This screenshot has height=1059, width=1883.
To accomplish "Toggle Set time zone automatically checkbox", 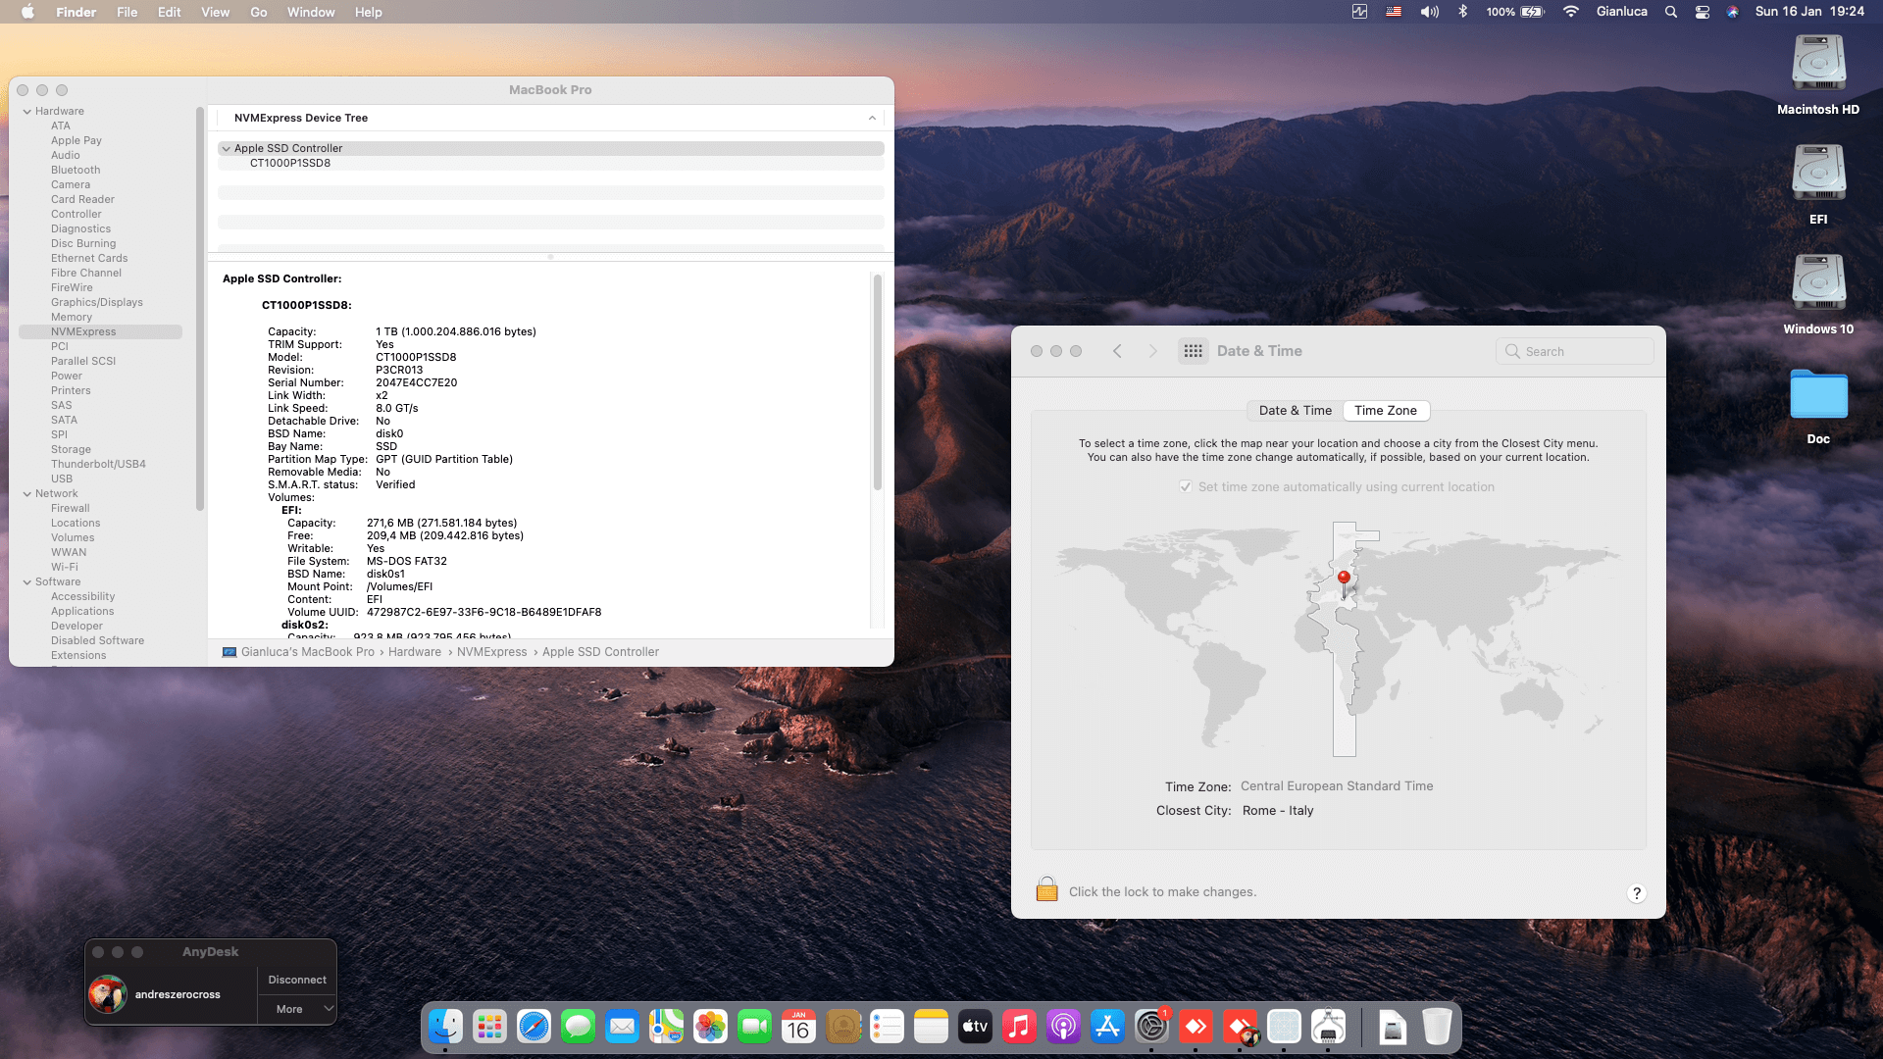I will tap(1186, 486).
